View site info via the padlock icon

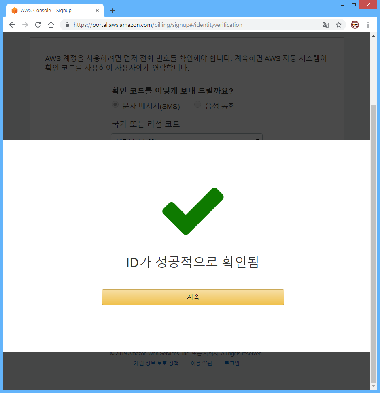tap(67, 25)
